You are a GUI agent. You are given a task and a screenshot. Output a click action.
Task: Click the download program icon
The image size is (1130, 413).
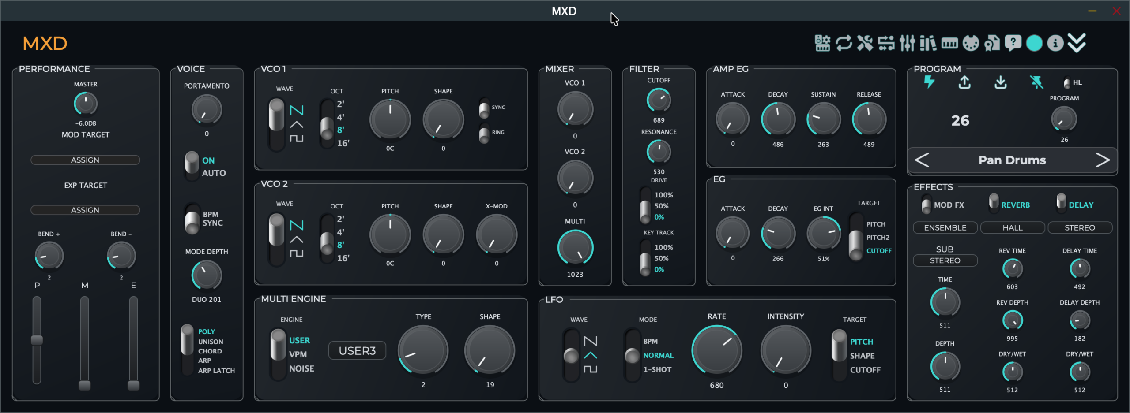click(1000, 82)
